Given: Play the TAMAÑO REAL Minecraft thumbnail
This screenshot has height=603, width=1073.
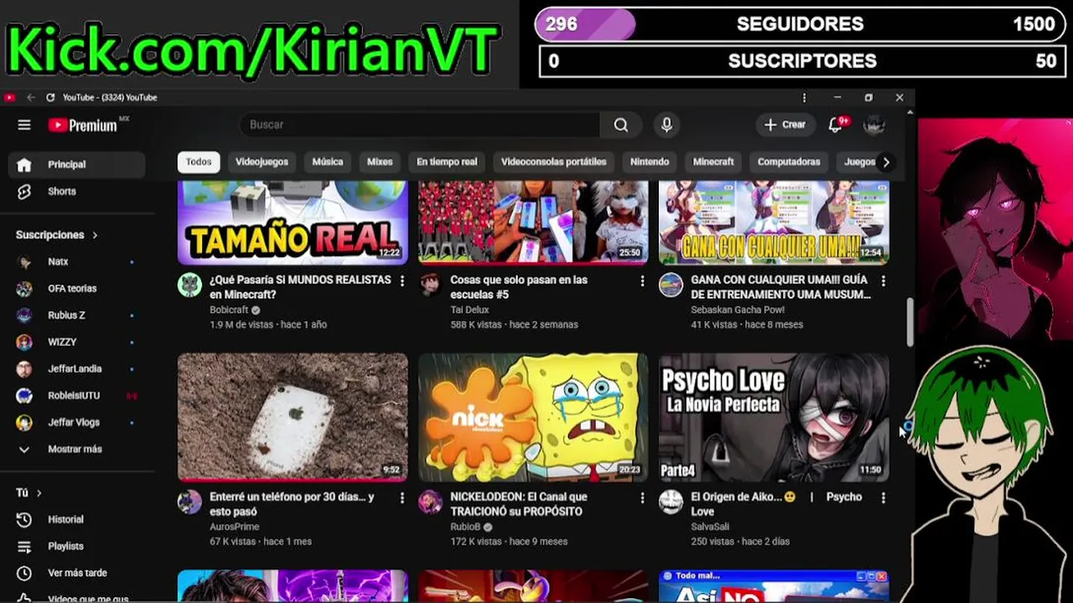Looking at the screenshot, I should [293, 222].
